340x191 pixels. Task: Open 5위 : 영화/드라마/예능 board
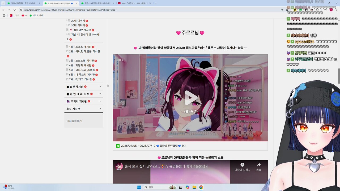(82, 70)
